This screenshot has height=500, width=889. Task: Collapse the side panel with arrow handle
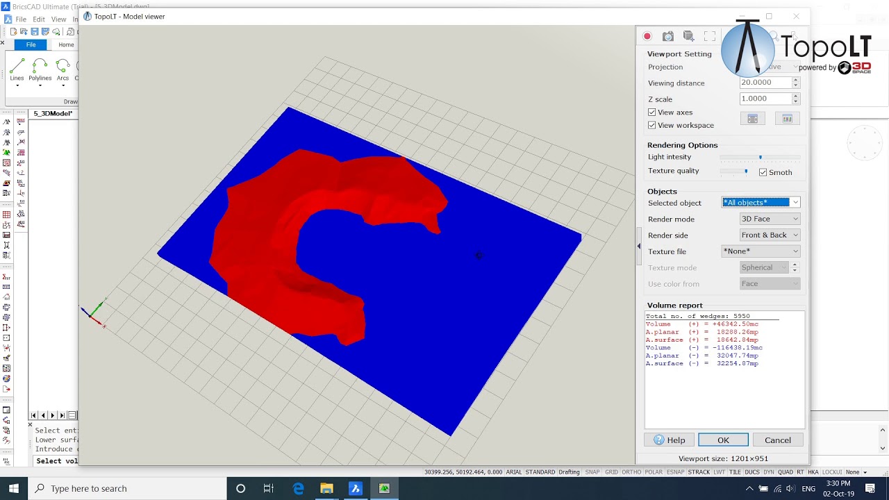639,246
